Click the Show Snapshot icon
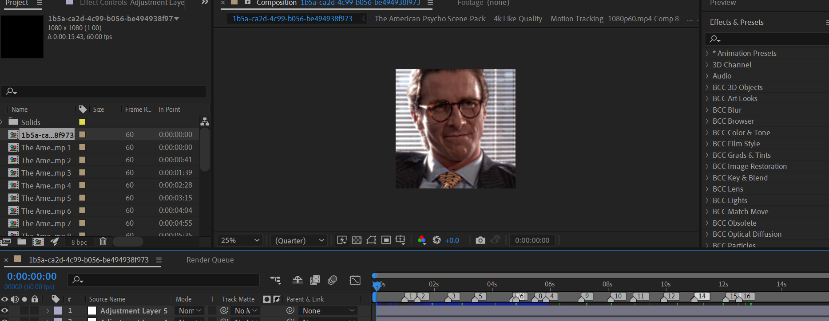The image size is (829, 321). coord(496,240)
